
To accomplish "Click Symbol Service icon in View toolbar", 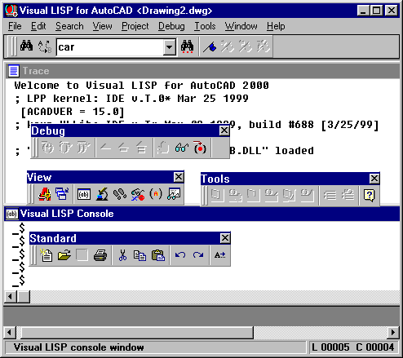I will pyautogui.click(x=138, y=194).
